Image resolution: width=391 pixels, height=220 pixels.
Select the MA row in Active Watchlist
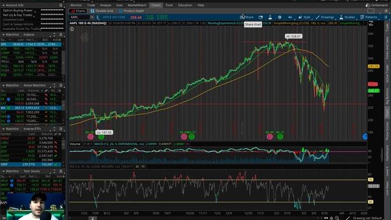point(31,108)
